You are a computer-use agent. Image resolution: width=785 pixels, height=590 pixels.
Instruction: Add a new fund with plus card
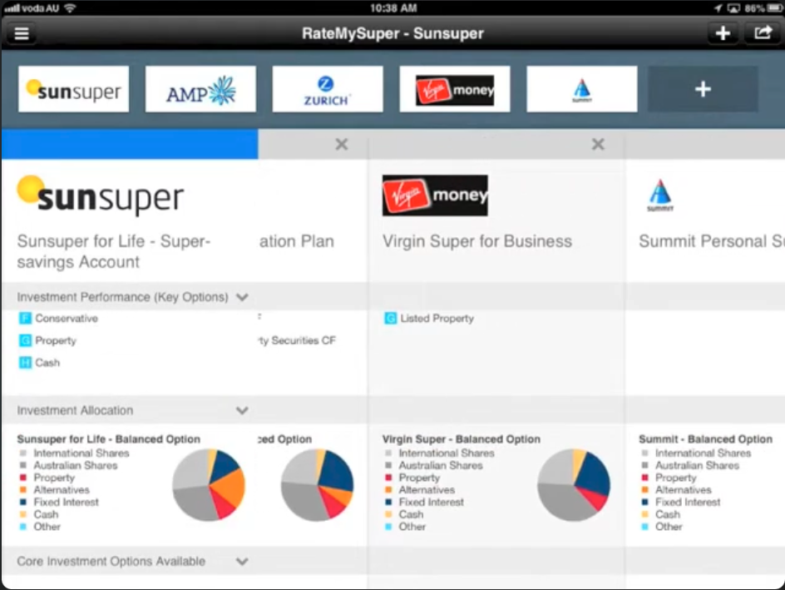(703, 89)
